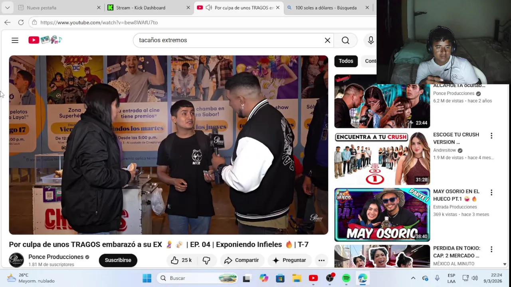Open options for PERDIDA EN TOKIO video
This screenshot has height=287, width=511.
tap(491, 250)
